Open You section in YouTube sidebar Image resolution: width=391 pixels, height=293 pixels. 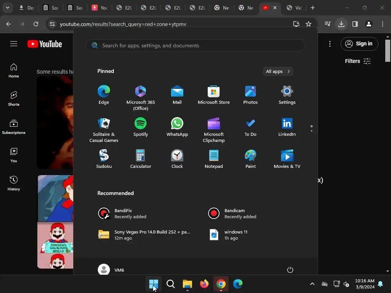14,156
